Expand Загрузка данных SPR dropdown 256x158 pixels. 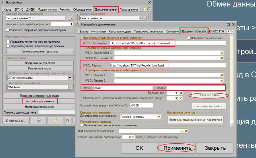pos(67,18)
